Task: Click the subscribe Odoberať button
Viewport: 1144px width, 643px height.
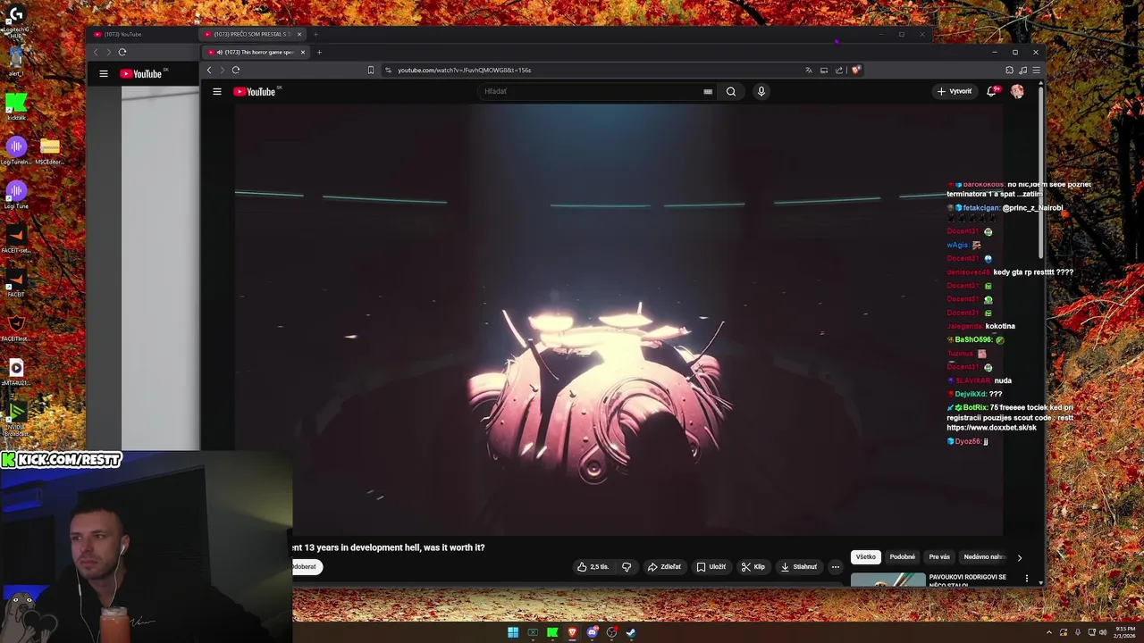Action: [x=306, y=566]
